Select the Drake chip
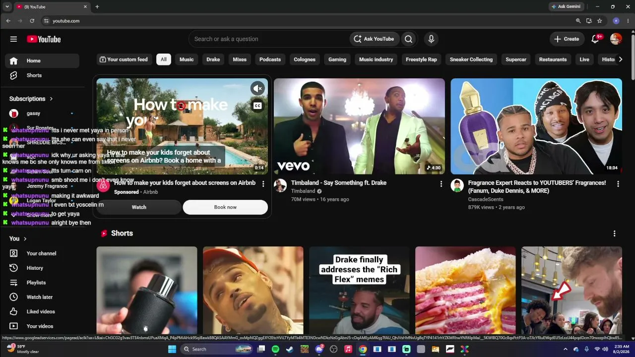 [x=213, y=59]
